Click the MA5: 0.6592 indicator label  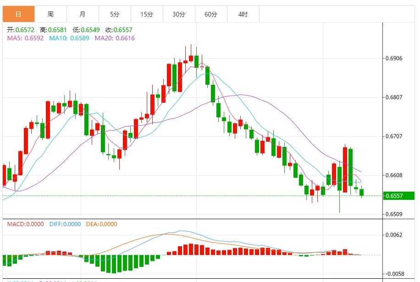25,38
